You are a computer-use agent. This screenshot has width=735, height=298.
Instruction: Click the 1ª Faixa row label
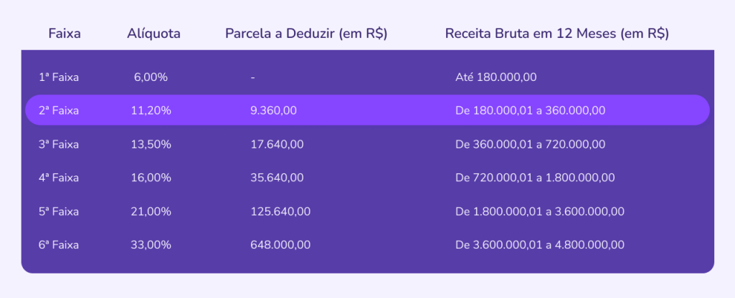click(x=59, y=77)
